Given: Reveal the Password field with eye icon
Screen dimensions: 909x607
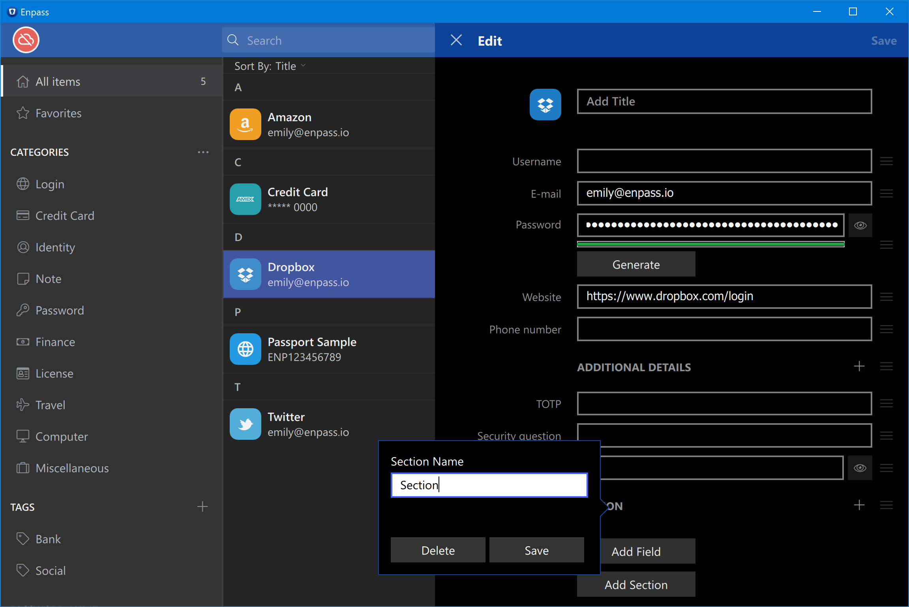Looking at the screenshot, I should pyautogui.click(x=860, y=225).
